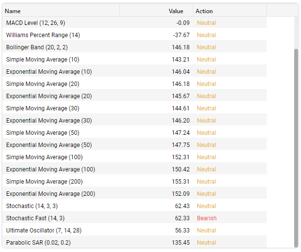Click Exponential Moving Average (10) row
The width and height of the screenshot is (301, 252).
(135, 72)
